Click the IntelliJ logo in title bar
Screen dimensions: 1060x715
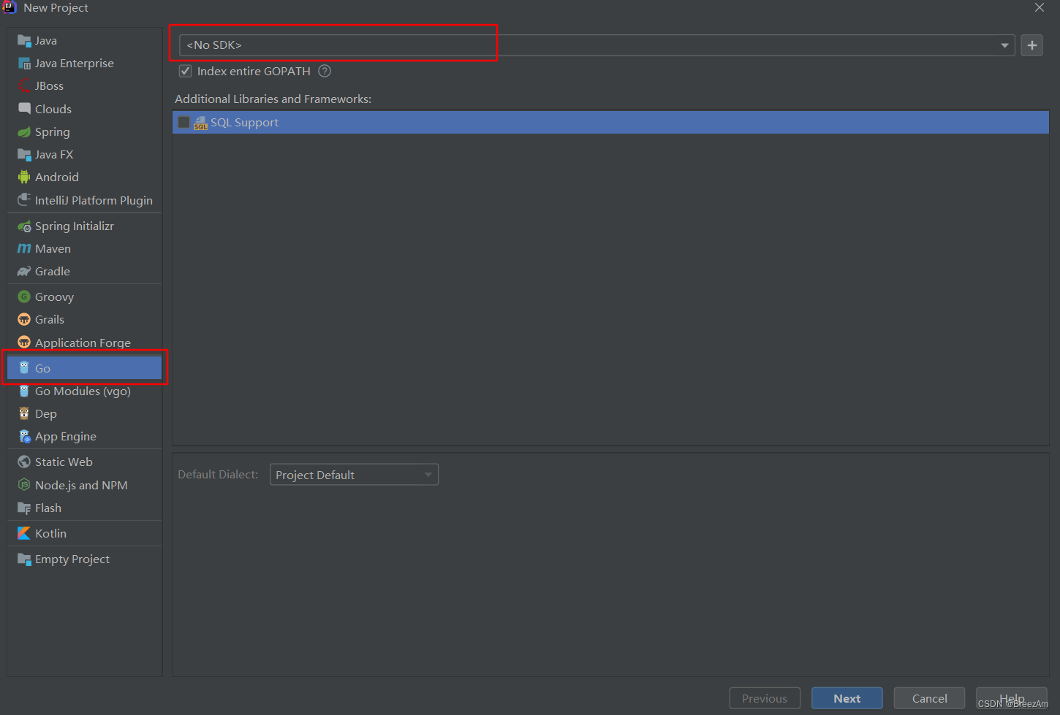[x=10, y=7]
